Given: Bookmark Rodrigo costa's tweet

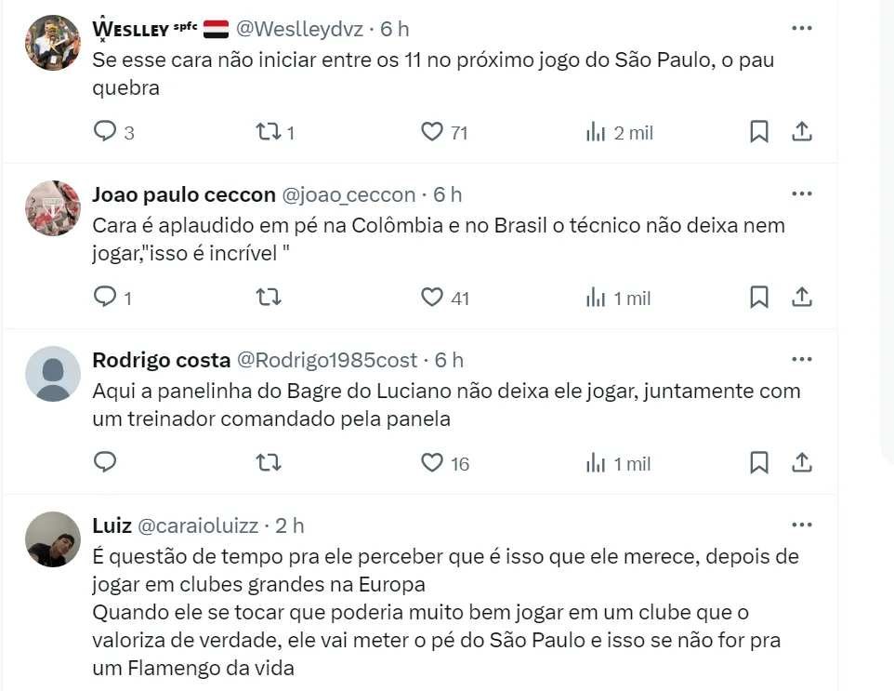Looking at the screenshot, I should (759, 462).
